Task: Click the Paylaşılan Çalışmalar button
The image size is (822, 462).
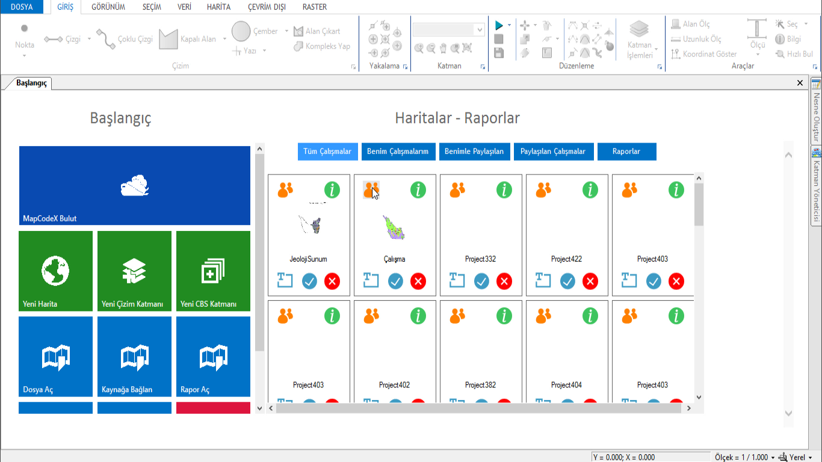Action: click(x=553, y=152)
